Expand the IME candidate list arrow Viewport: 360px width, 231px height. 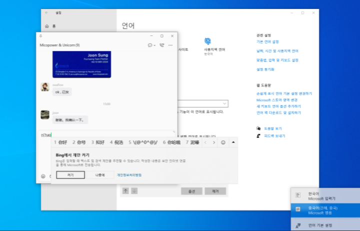tap(233, 142)
